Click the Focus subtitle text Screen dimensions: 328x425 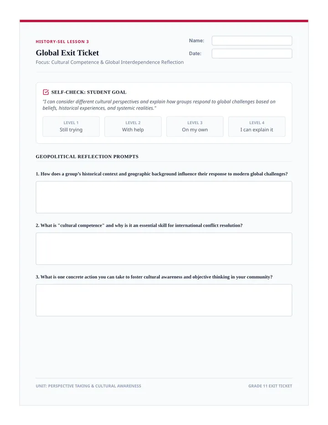(110, 62)
